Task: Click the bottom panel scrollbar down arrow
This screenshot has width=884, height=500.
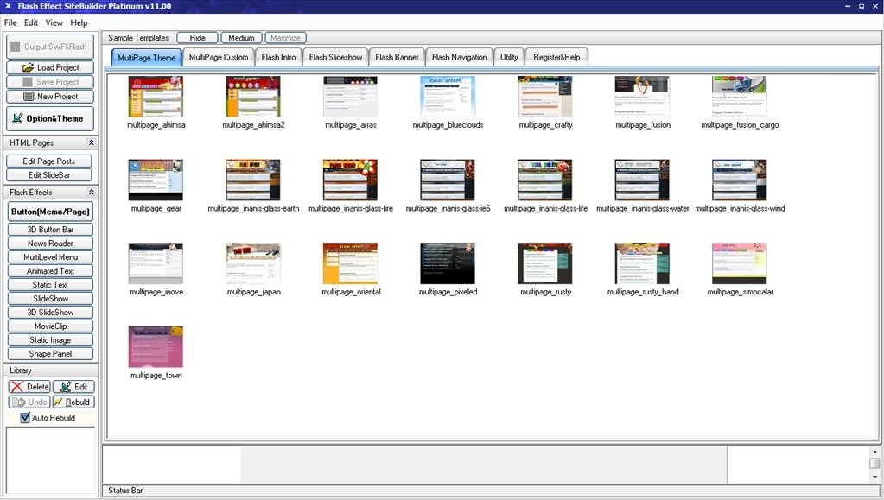Action: (x=875, y=477)
